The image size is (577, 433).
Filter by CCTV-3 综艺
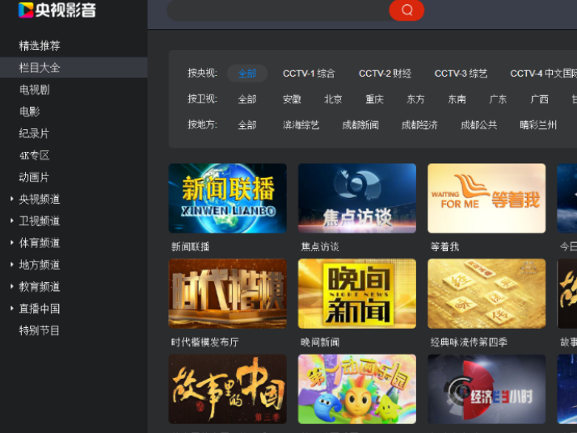(x=461, y=74)
